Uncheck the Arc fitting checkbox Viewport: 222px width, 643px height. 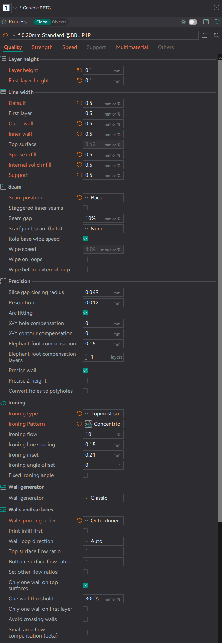[85, 313]
